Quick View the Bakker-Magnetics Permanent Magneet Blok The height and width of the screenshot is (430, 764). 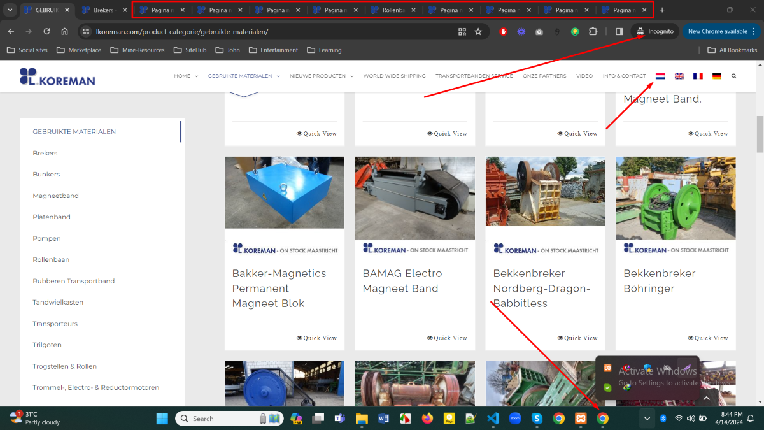click(x=316, y=338)
